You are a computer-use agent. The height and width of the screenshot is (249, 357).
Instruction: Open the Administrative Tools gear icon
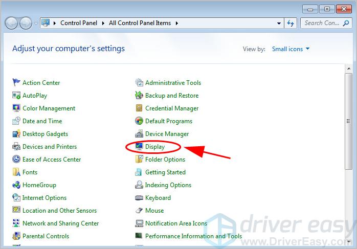[x=139, y=82]
